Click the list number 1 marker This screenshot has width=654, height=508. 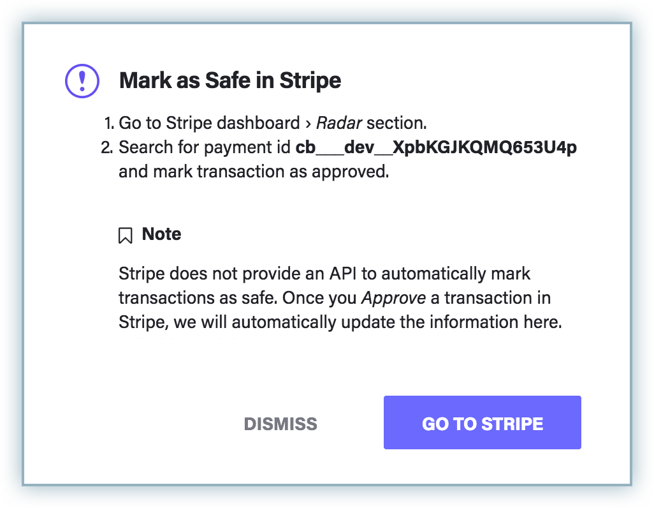point(108,123)
